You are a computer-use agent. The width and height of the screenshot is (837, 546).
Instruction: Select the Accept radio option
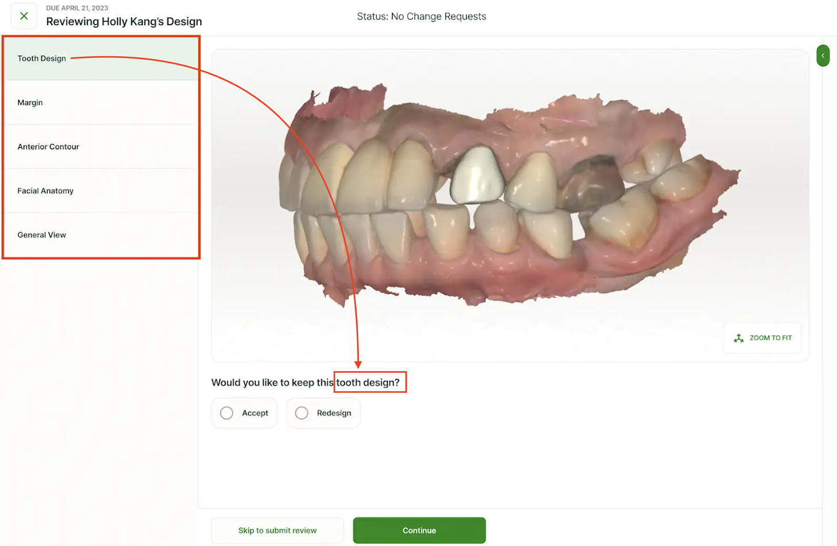coord(227,413)
